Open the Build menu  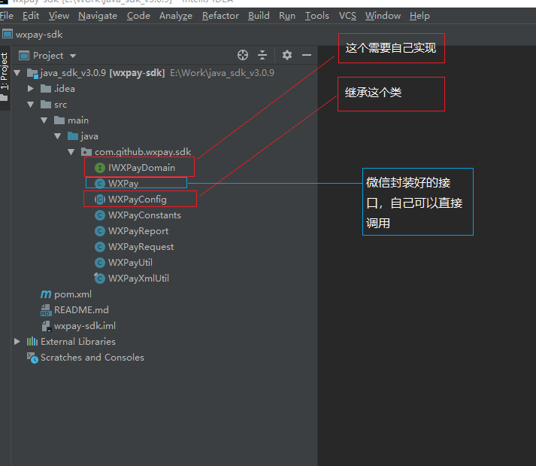pyautogui.click(x=259, y=16)
